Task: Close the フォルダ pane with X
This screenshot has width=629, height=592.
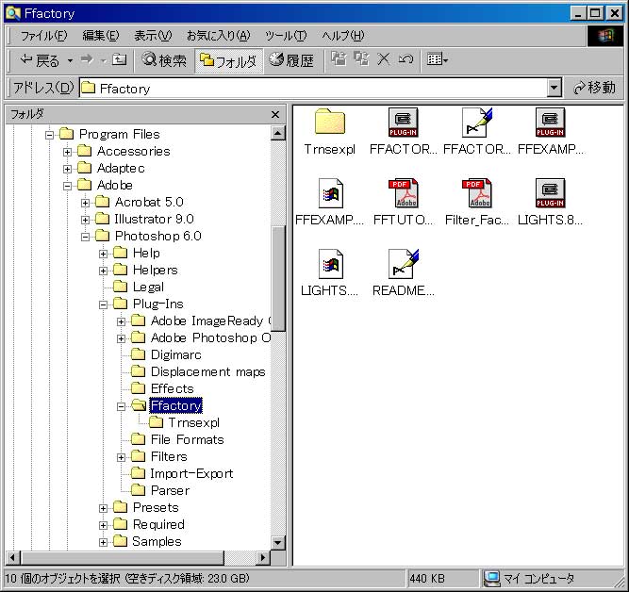Action: 275,115
